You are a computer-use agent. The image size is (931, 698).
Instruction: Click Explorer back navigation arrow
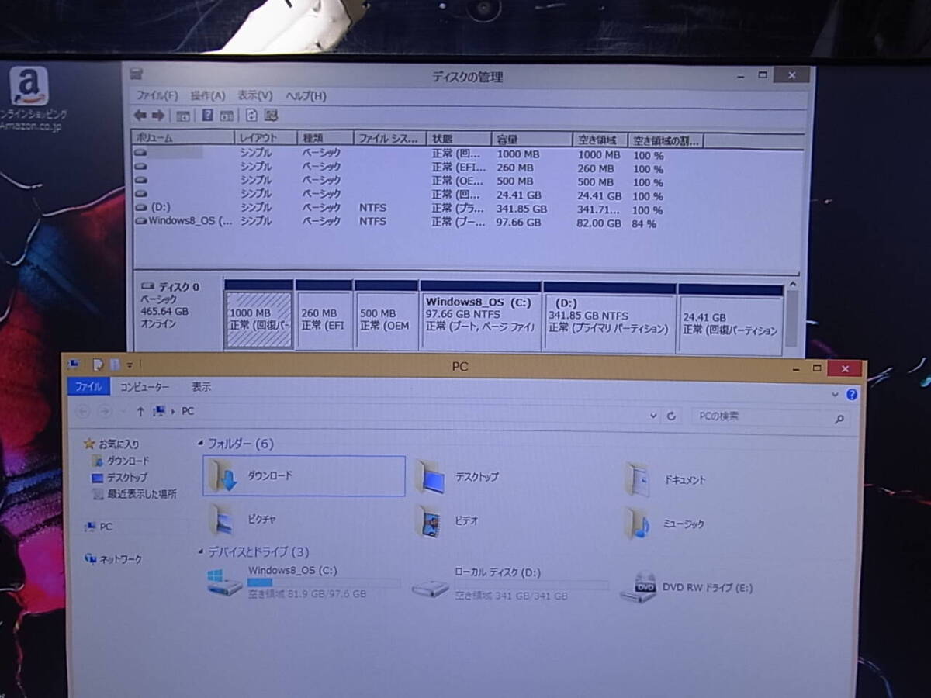83,411
